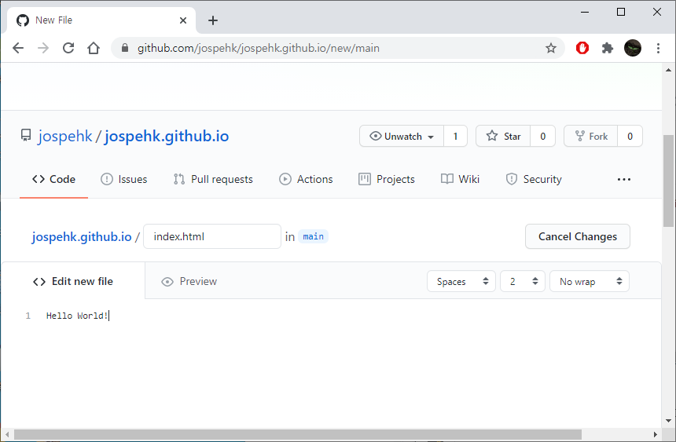The height and width of the screenshot is (442, 676).
Task: Click the Cancel Changes button
Action: point(578,236)
